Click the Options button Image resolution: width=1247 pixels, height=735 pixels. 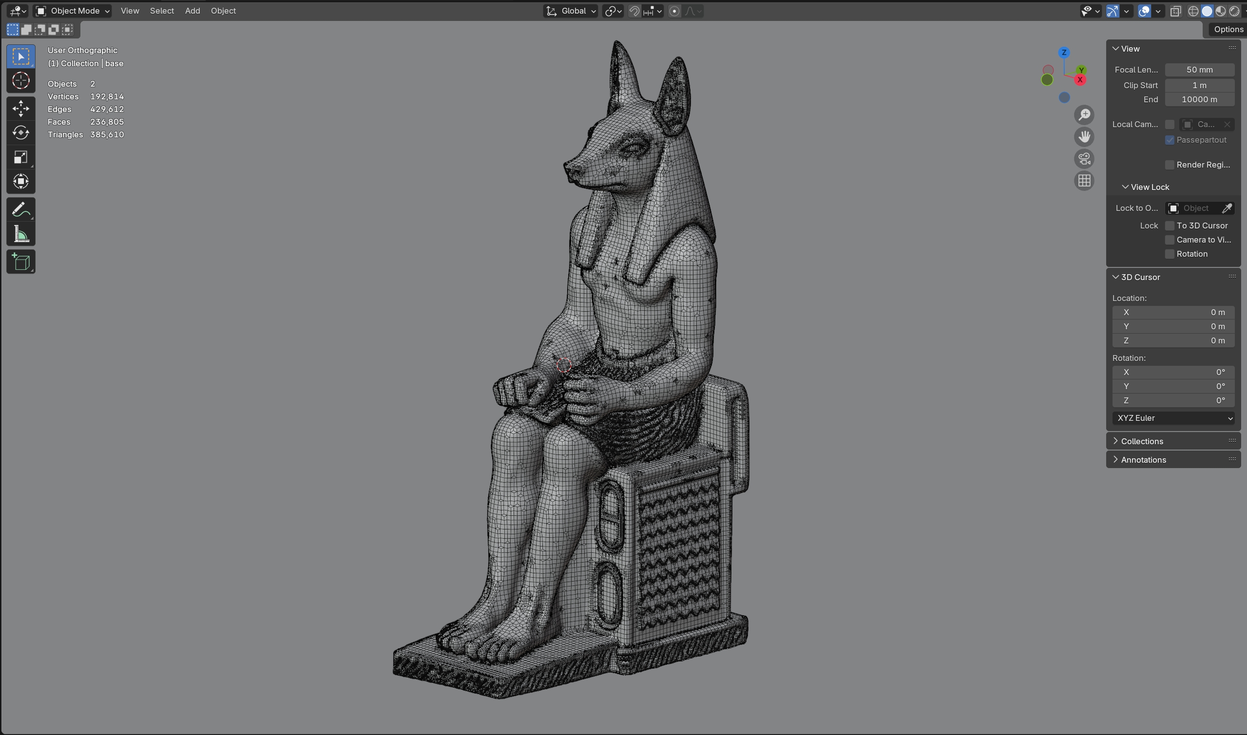(x=1228, y=29)
